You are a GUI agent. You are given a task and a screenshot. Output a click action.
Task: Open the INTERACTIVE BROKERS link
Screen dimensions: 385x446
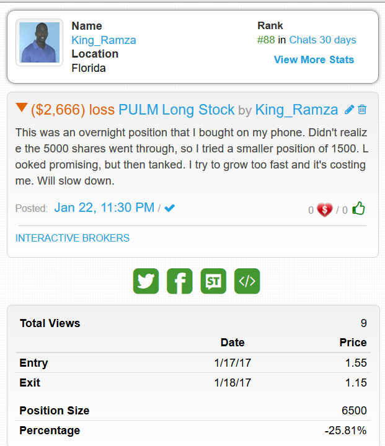[73, 238]
